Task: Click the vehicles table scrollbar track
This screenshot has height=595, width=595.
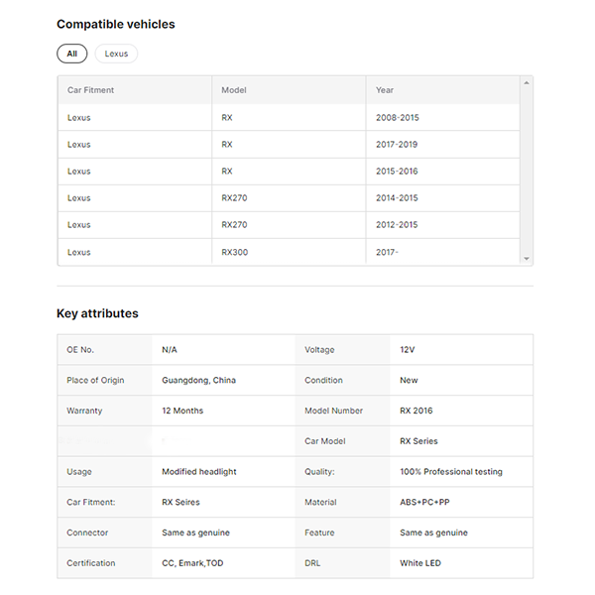Action: tap(527, 169)
